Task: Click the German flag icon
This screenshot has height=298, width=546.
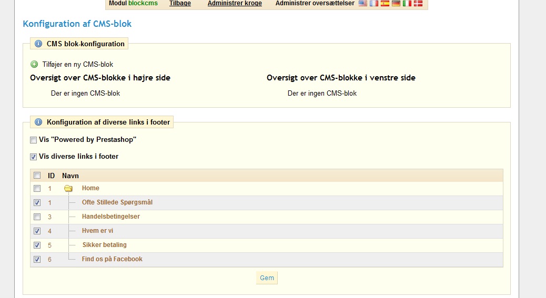Action: pos(396,4)
